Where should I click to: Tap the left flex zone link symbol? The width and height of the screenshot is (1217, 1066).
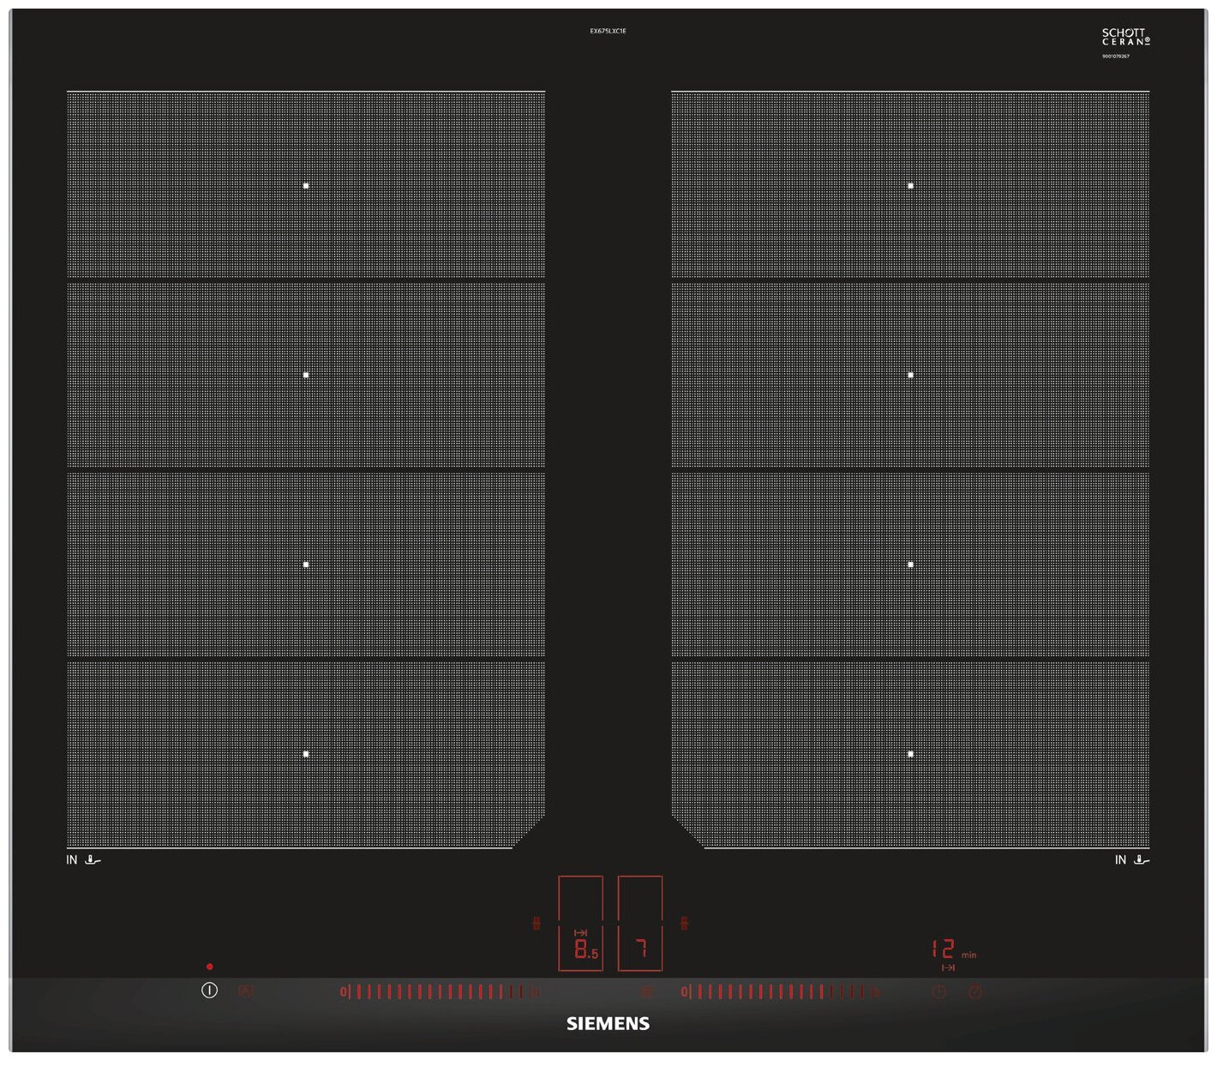(x=537, y=923)
